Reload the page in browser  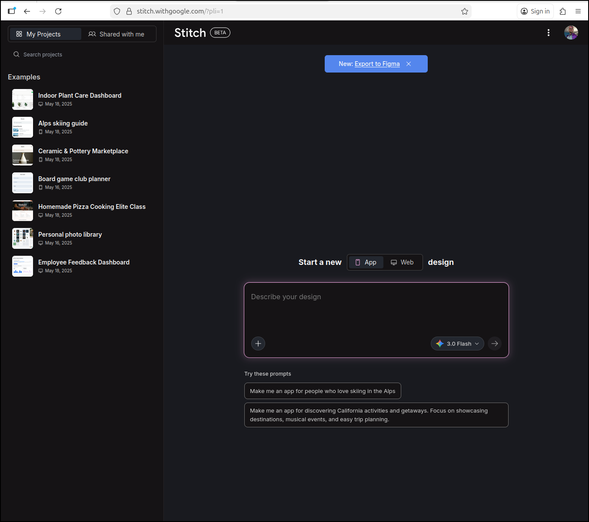[58, 11]
